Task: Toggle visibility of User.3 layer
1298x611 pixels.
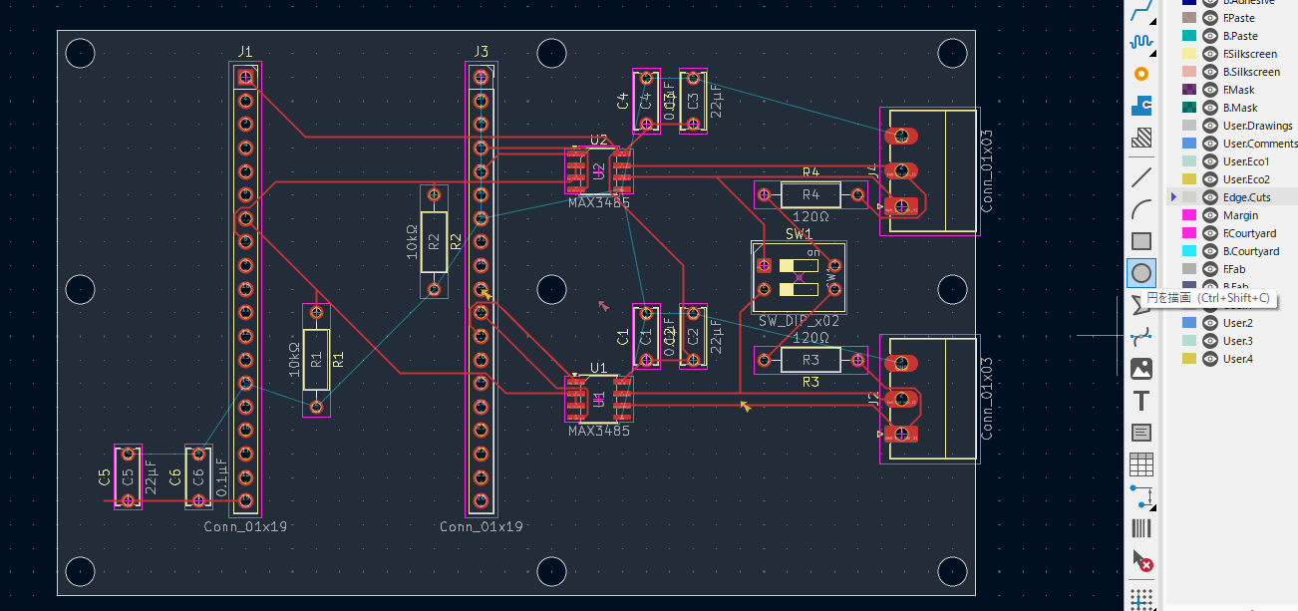Action: point(1210,341)
